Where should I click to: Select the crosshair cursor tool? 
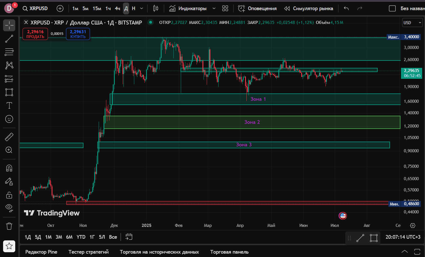click(x=9, y=25)
